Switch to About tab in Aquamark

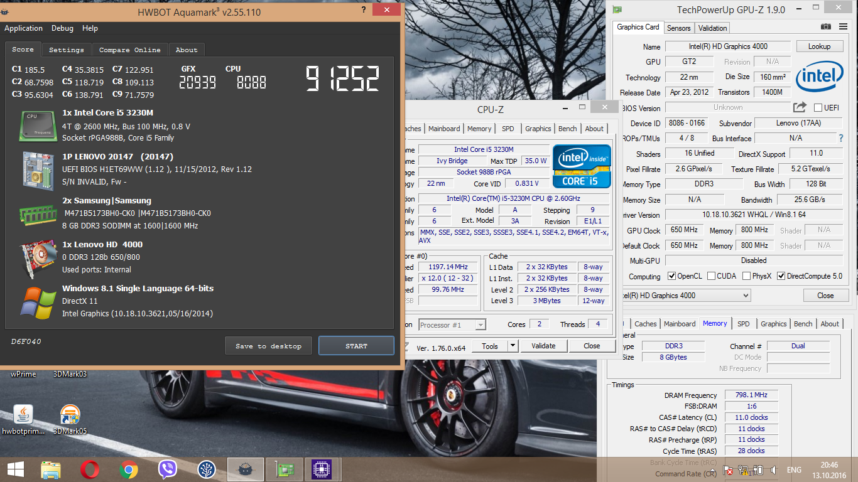tap(187, 50)
